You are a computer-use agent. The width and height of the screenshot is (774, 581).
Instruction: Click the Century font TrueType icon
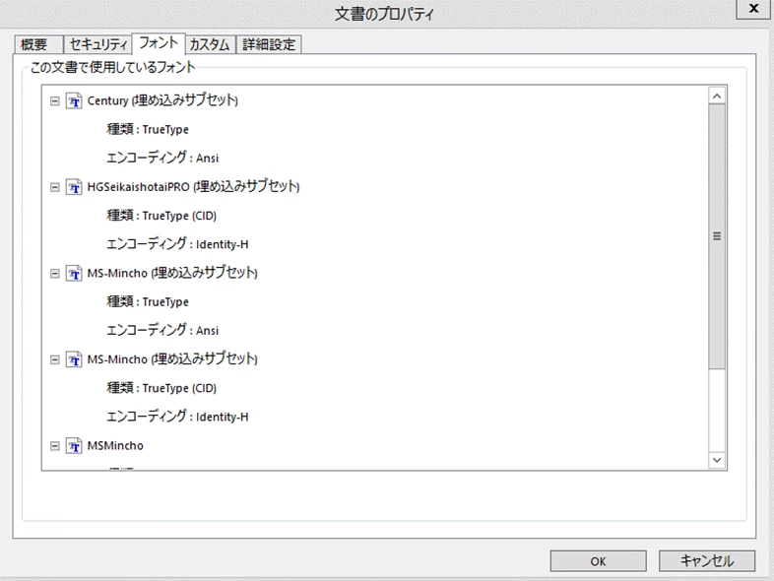click(x=74, y=101)
